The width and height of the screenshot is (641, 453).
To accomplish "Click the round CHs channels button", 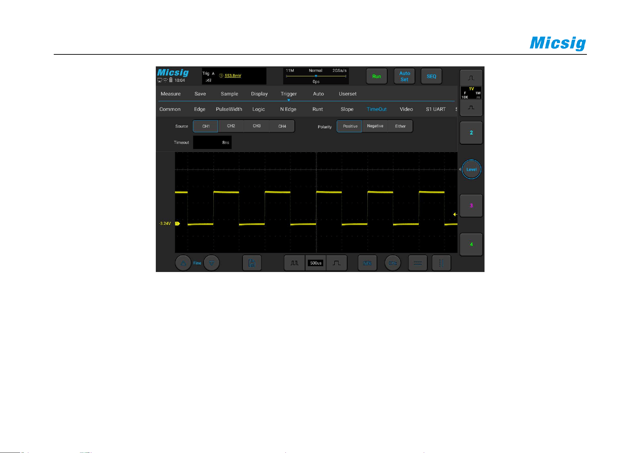I will pyautogui.click(x=393, y=263).
